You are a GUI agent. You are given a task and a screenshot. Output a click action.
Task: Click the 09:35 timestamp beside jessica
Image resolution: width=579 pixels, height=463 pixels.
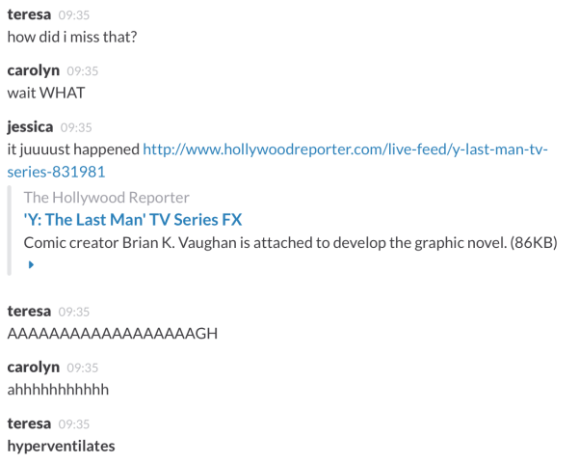click(76, 127)
